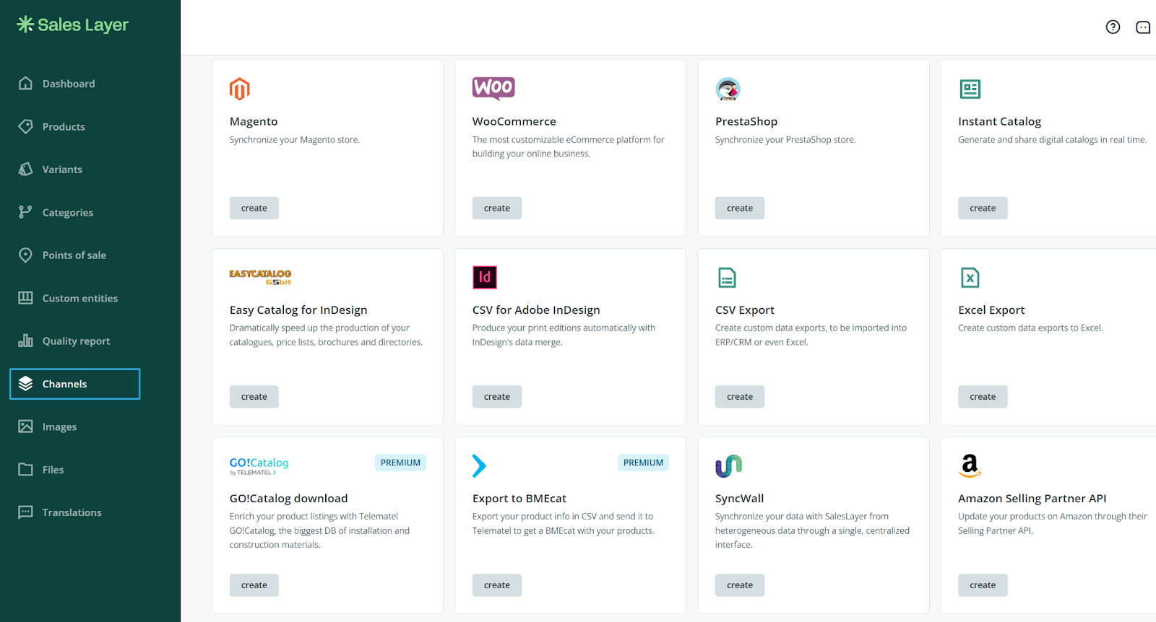Click PREMIUM badge on GO!Catalog card
Image resolution: width=1156 pixels, height=622 pixels.
pyautogui.click(x=400, y=463)
